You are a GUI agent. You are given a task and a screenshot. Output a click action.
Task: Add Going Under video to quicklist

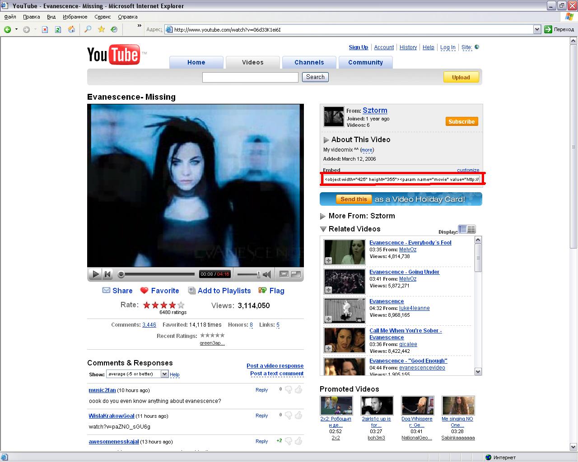(329, 290)
